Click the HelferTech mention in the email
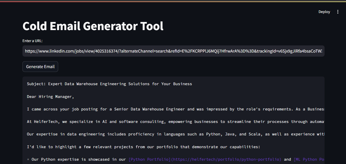346x164 pixels. (x=41, y=121)
